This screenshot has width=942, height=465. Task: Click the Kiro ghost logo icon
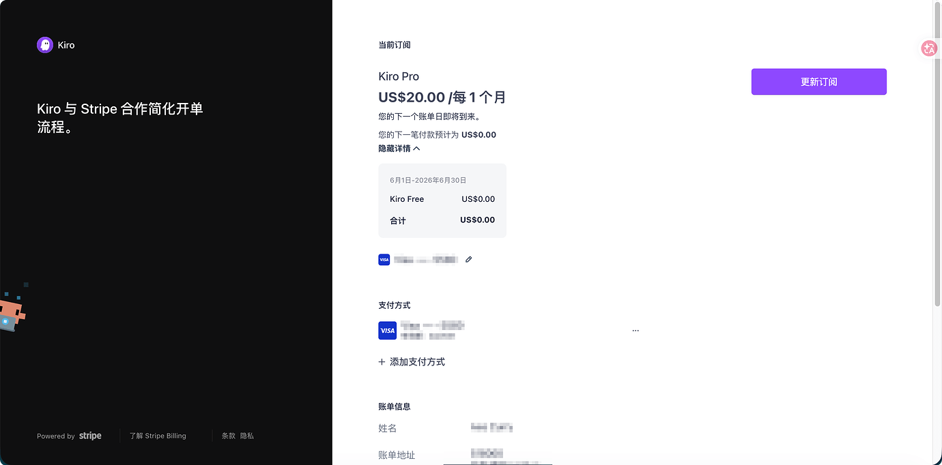point(45,45)
